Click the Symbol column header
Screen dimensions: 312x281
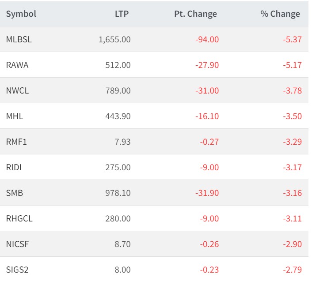(21, 14)
